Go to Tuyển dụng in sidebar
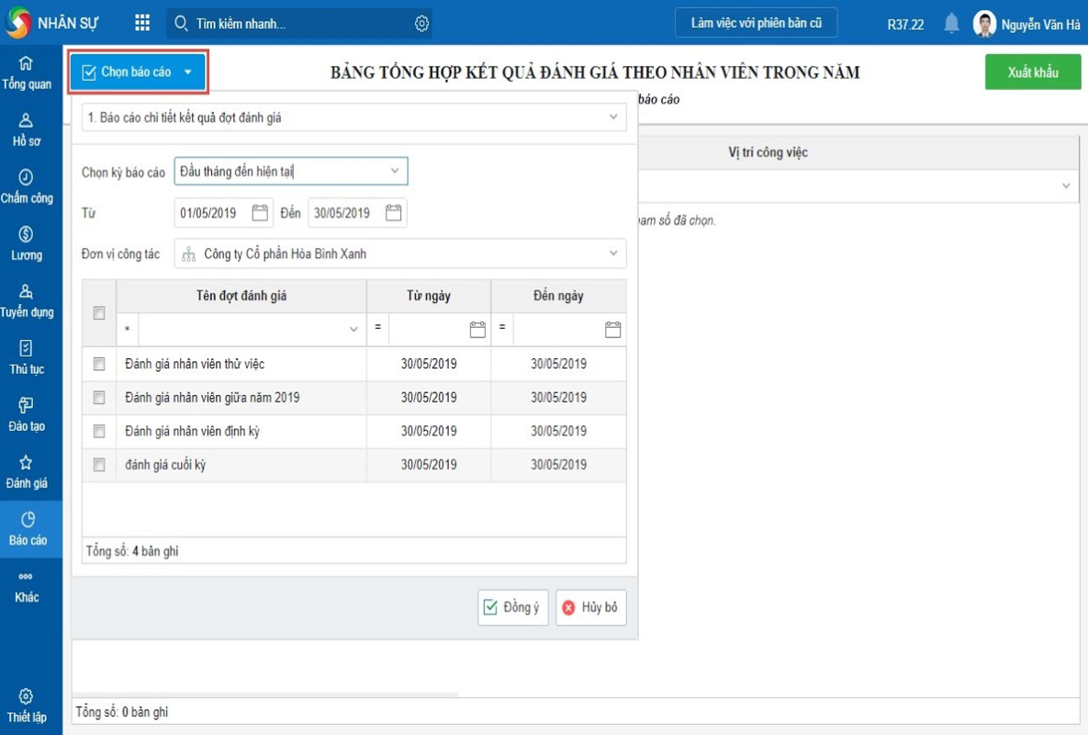The height and width of the screenshot is (735, 1088). pyautogui.click(x=27, y=300)
